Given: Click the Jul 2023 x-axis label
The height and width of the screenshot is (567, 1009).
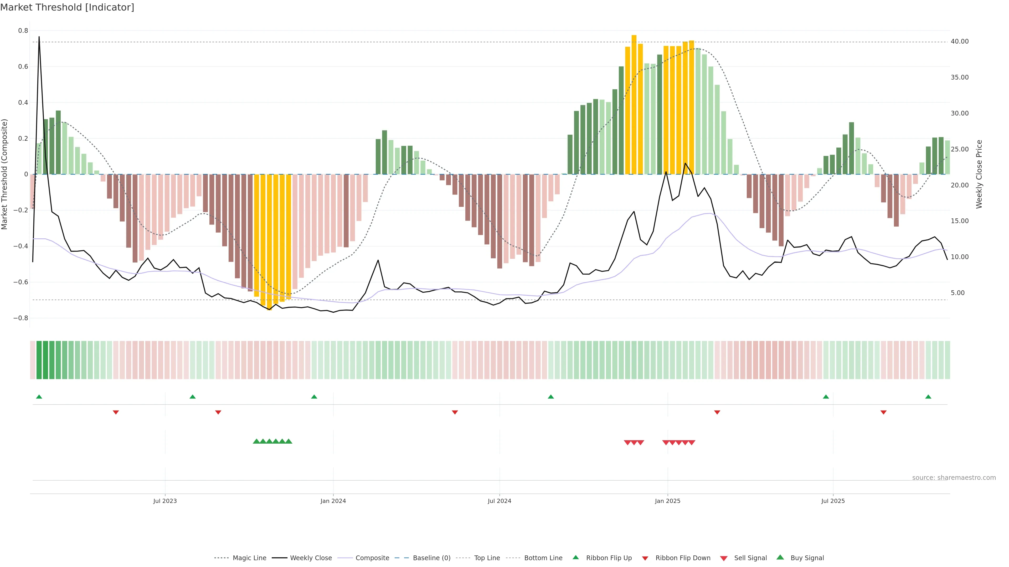Looking at the screenshot, I should [165, 501].
